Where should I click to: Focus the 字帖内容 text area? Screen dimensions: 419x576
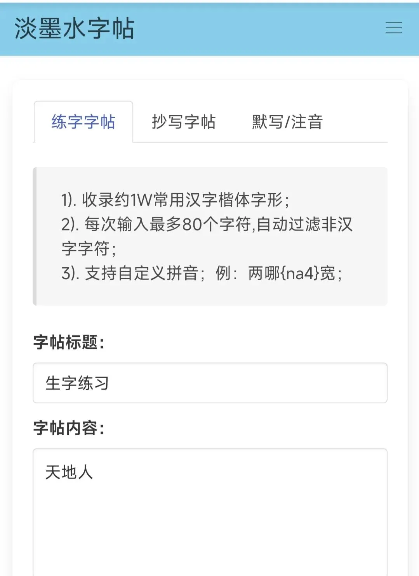[x=210, y=512]
